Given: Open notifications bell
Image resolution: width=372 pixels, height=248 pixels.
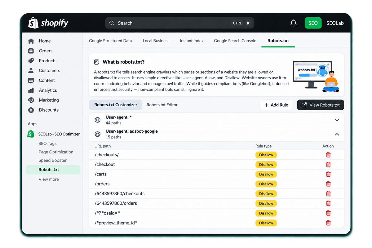Looking at the screenshot, I should point(293,23).
